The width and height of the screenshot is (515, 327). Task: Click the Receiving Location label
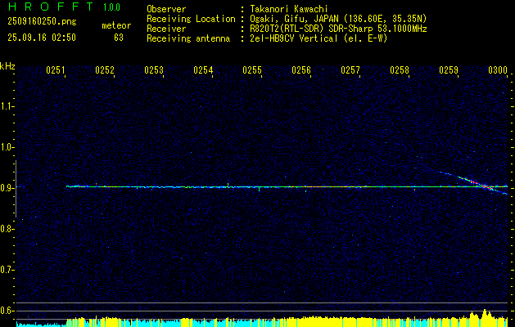coord(191,19)
